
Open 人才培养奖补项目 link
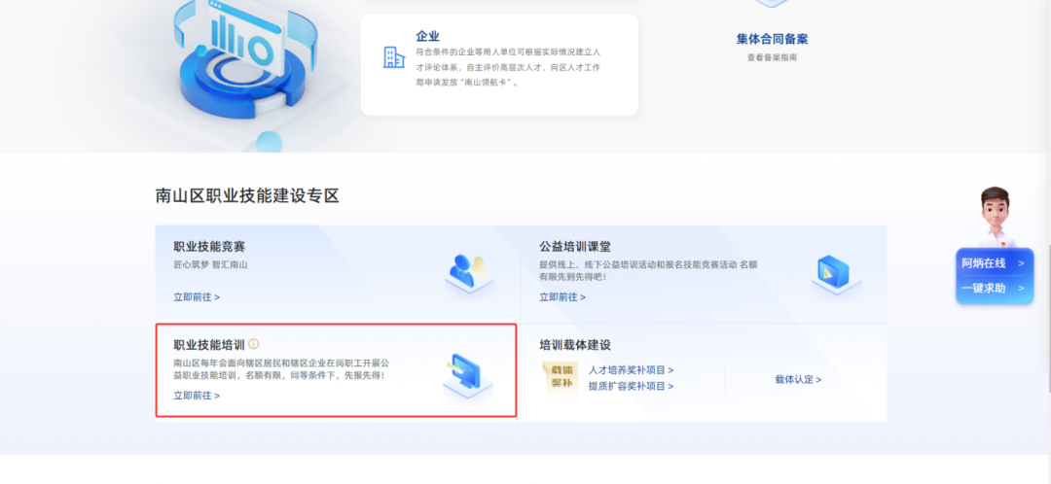tap(631, 369)
